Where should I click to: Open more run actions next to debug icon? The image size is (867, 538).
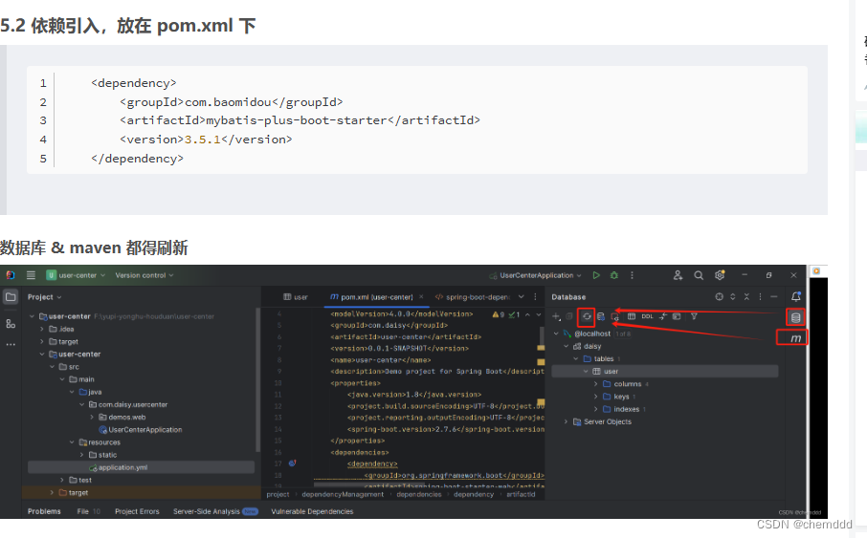pyautogui.click(x=632, y=275)
